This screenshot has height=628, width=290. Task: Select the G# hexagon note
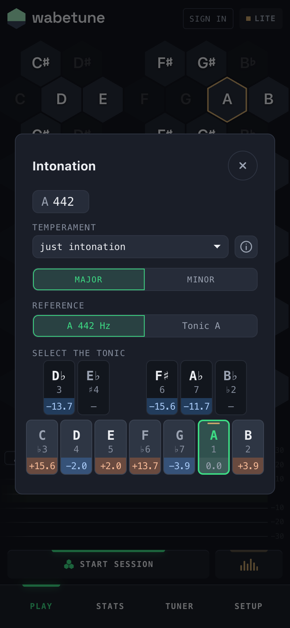tap(206, 63)
